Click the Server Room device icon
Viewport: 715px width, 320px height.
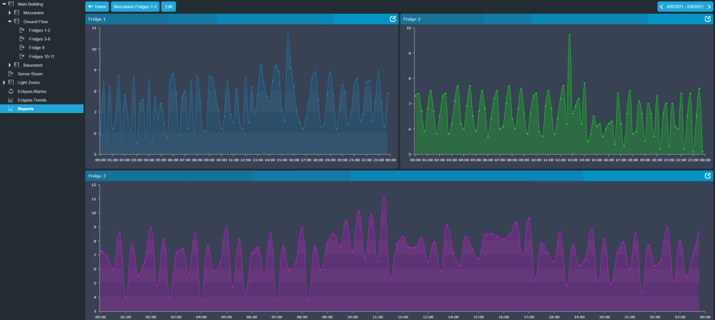(x=11, y=74)
